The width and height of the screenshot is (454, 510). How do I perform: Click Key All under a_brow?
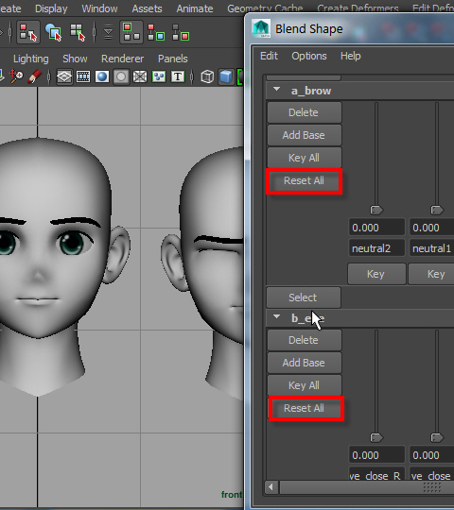pyautogui.click(x=305, y=158)
